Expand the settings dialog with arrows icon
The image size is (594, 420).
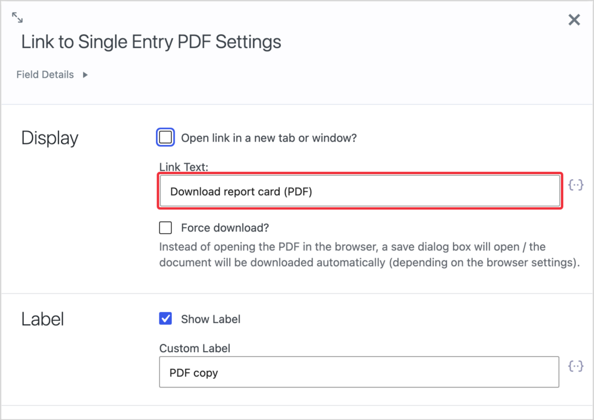point(17,17)
